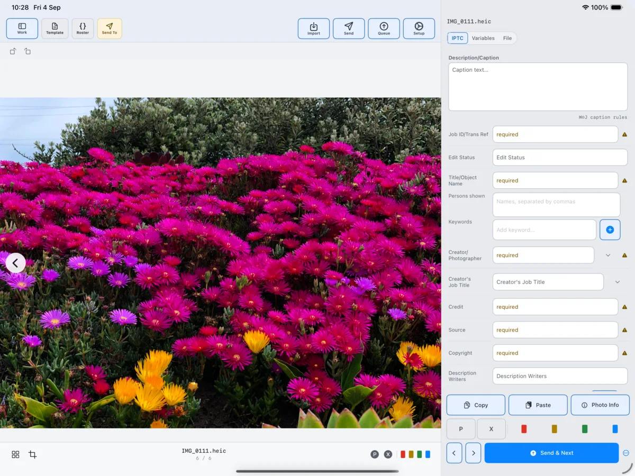This screenshot has height=476, width=635.
Task: Focus the Credit field
Action: coord(555,307)
